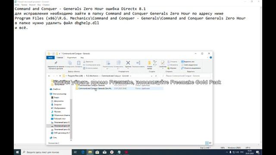Click the Properties (Свойства) checkmark icon
The width and height of the screenshot is (276, 155).
pyautogui.click(x=163, y=63)
